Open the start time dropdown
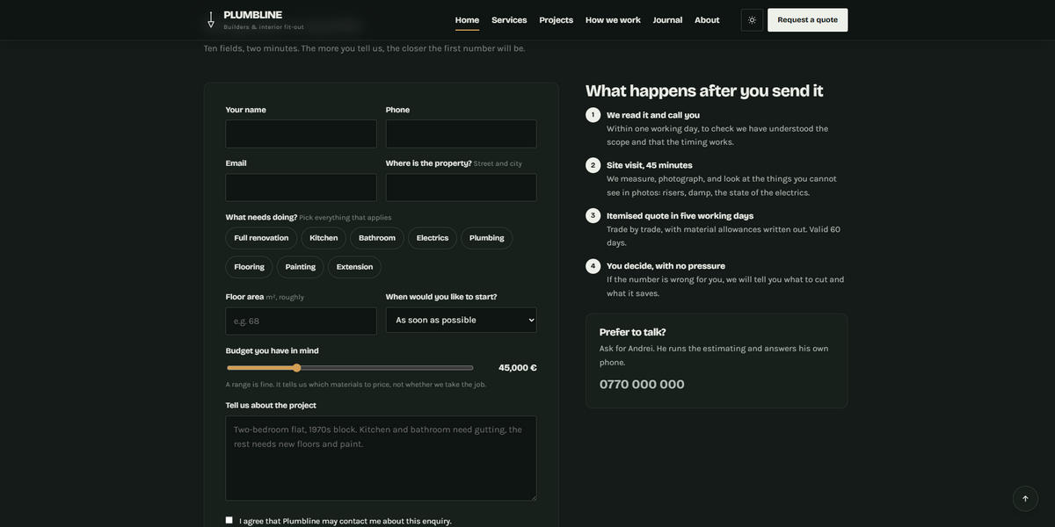1055x527 pixels. (461, 320)
